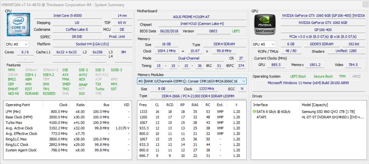Screen dimensions: 369x164
Task: Open the CPU #0 selector dropdown
Action: click(17, 44)
